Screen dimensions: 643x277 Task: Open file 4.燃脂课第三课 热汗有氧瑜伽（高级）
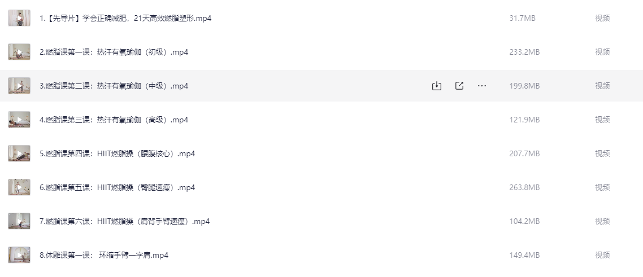pos(114,120)
